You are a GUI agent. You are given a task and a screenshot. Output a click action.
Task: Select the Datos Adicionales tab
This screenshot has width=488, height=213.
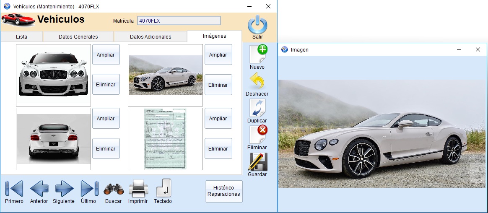[150, 37]
